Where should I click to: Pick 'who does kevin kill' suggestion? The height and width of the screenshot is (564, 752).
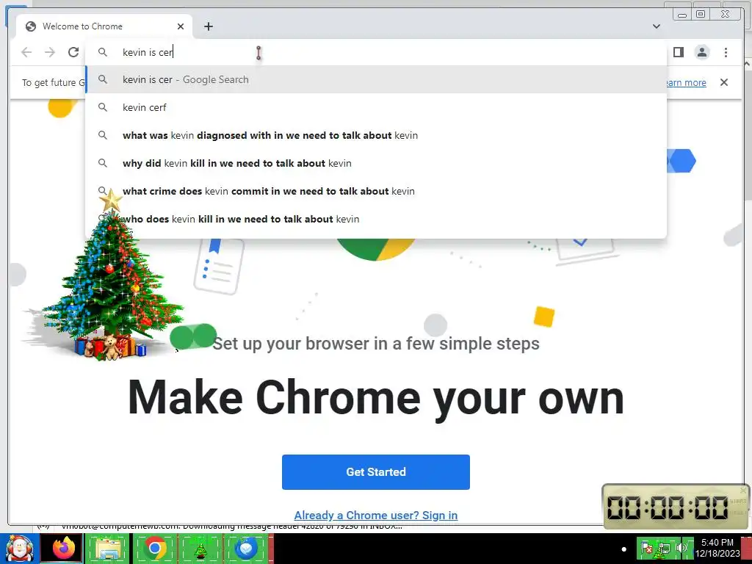click(x=376, y=219)
